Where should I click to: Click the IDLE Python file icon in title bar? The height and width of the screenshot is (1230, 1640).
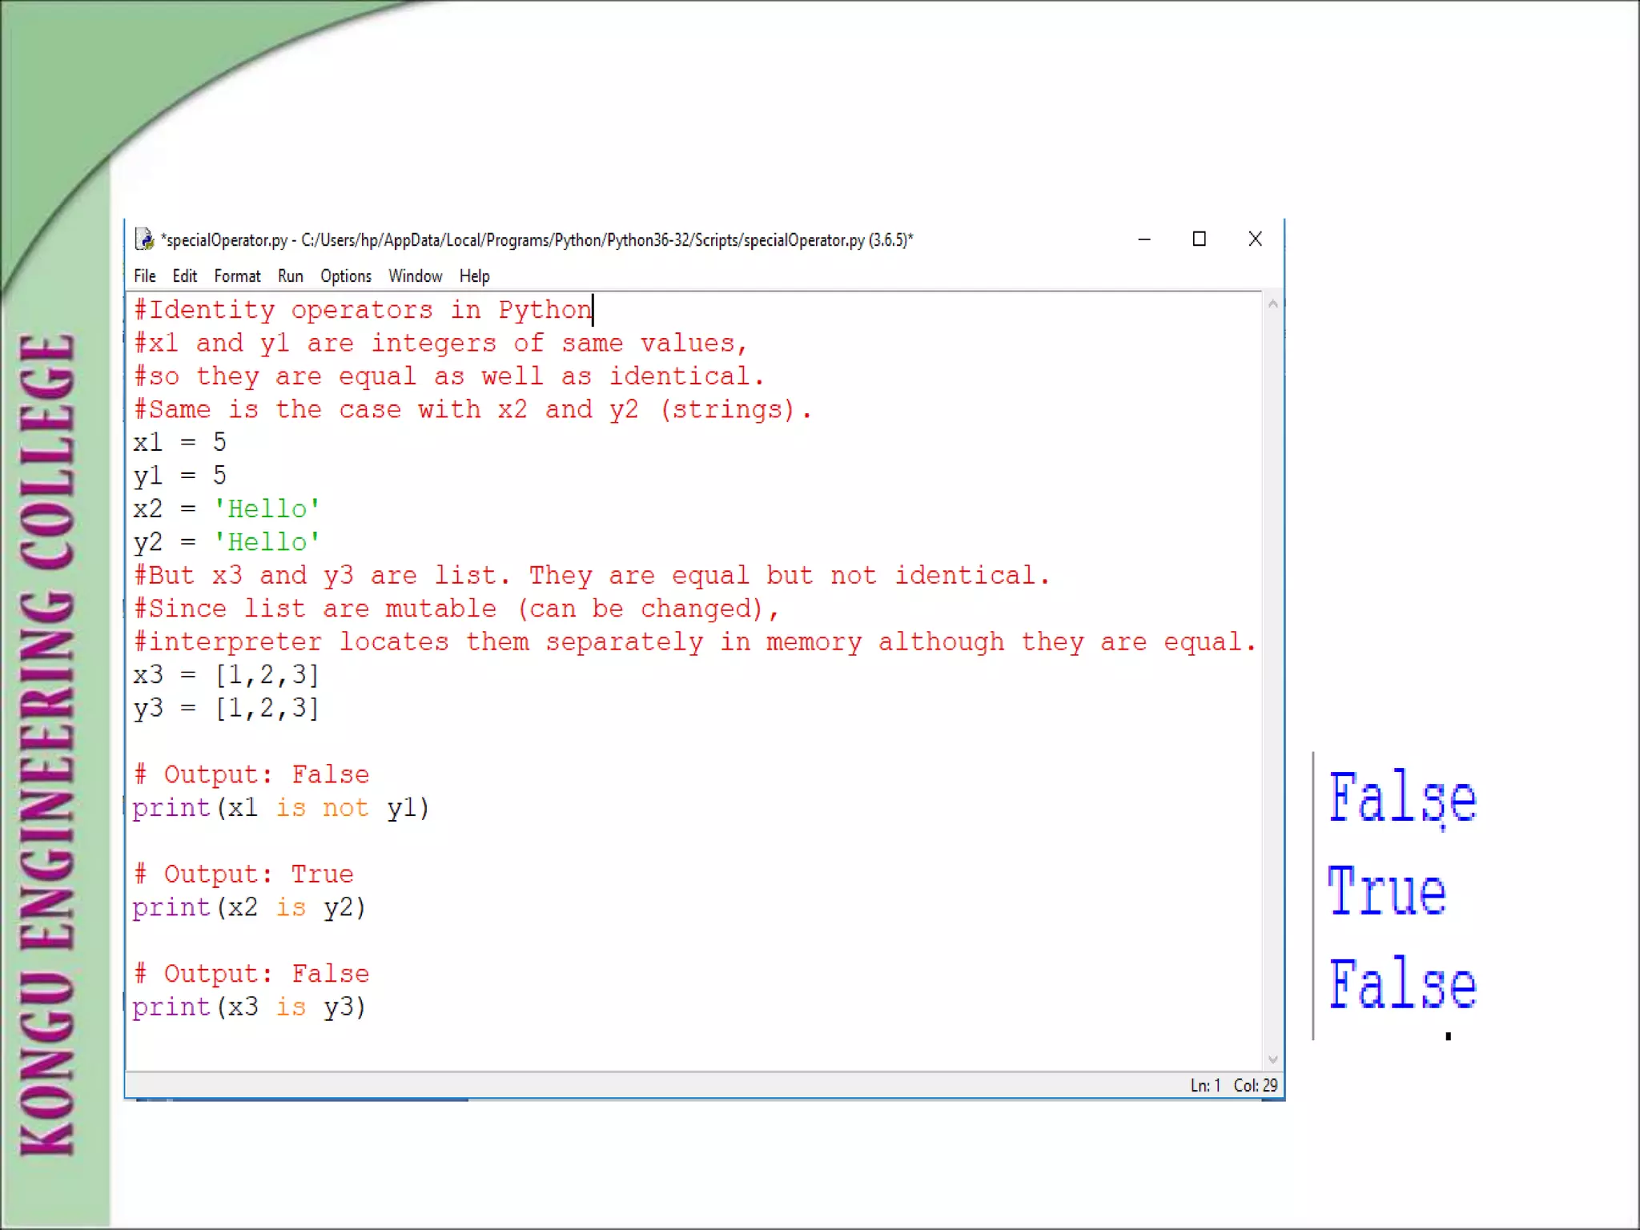point(144,239)
